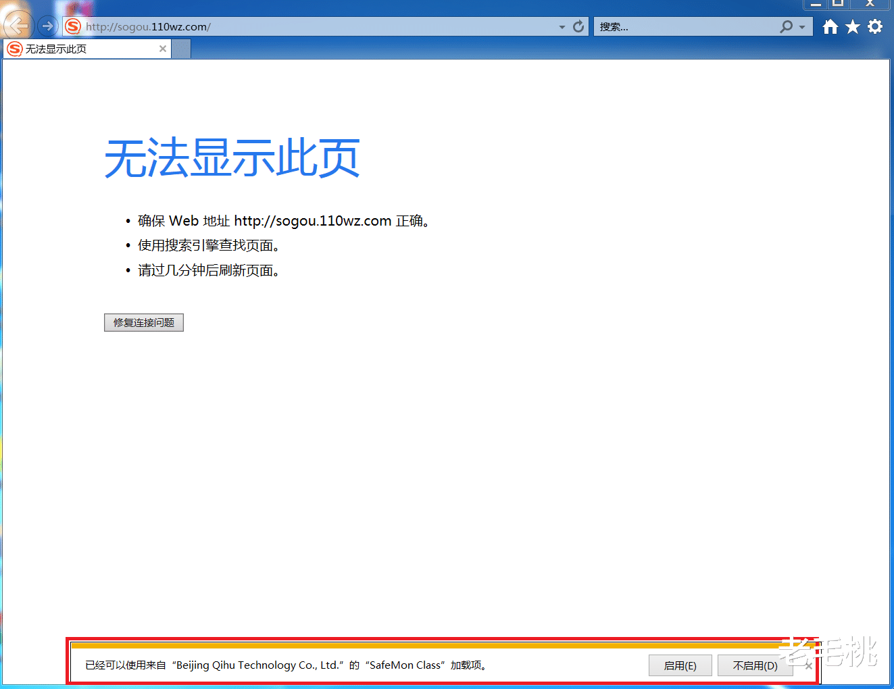This screenshot has width=894, height=689.
Task: Click the 确保 Web 地址 bullet text
Action: [x=284, y=221]
